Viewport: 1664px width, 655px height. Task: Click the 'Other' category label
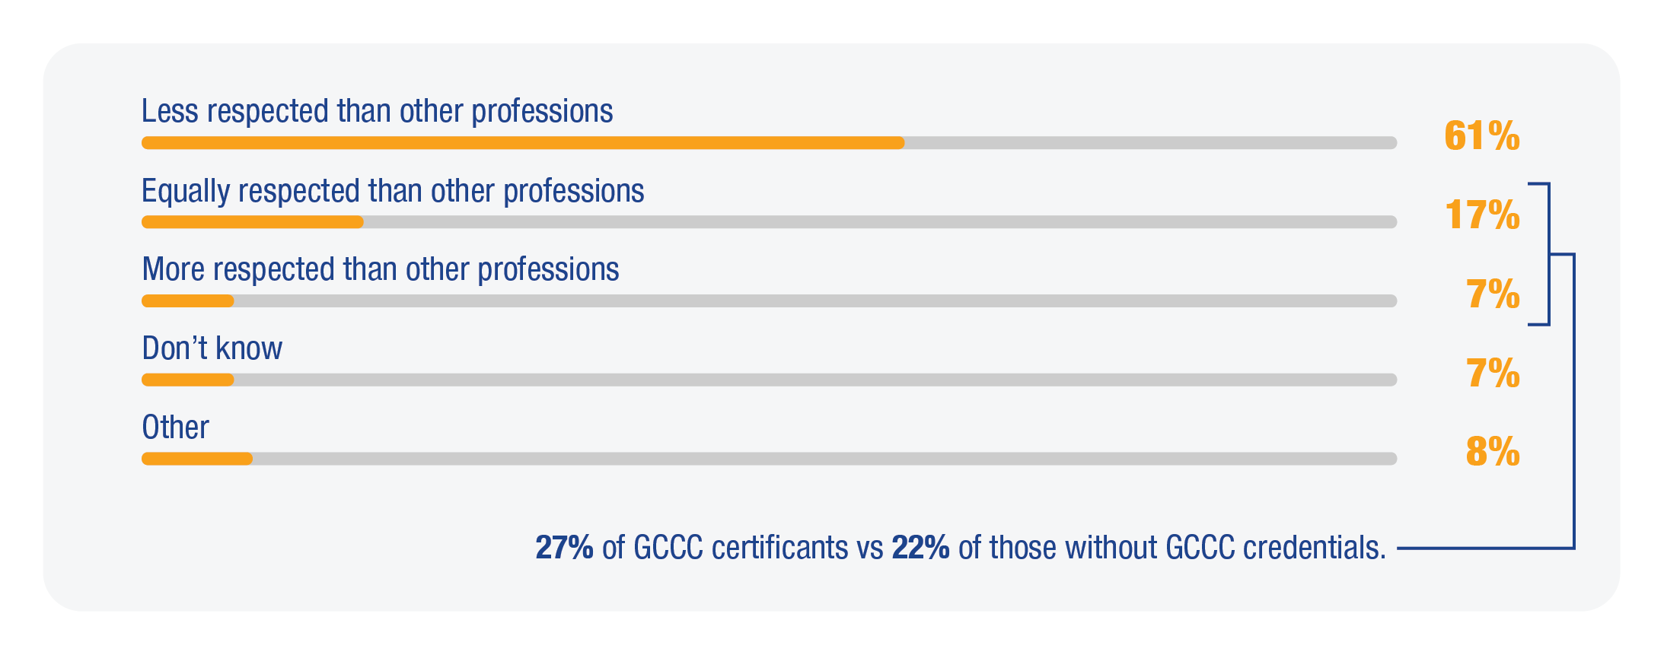pos(175,428)
